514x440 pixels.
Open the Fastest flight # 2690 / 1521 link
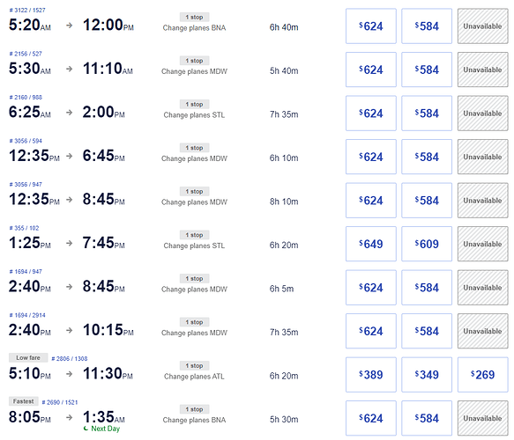coord(60,402)
